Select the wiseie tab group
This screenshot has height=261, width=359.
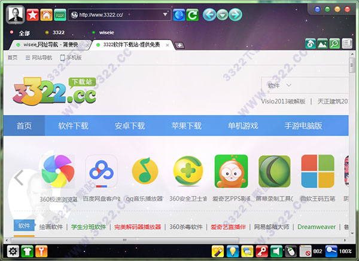107,33
